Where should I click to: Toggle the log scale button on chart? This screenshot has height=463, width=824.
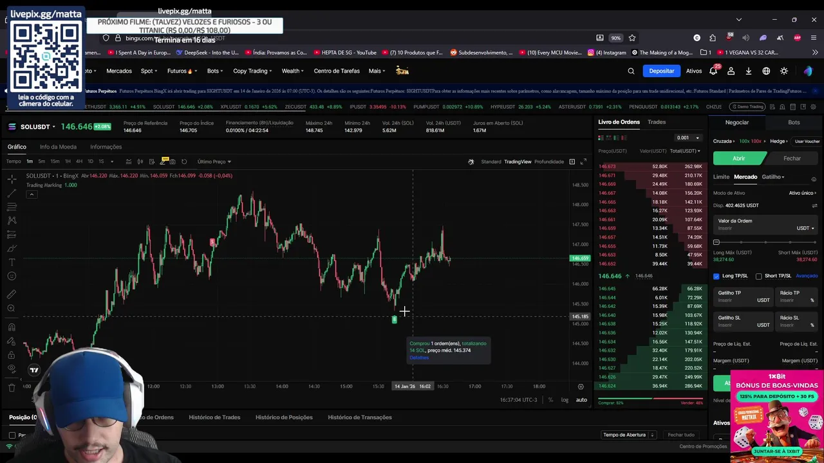[565, 400]
